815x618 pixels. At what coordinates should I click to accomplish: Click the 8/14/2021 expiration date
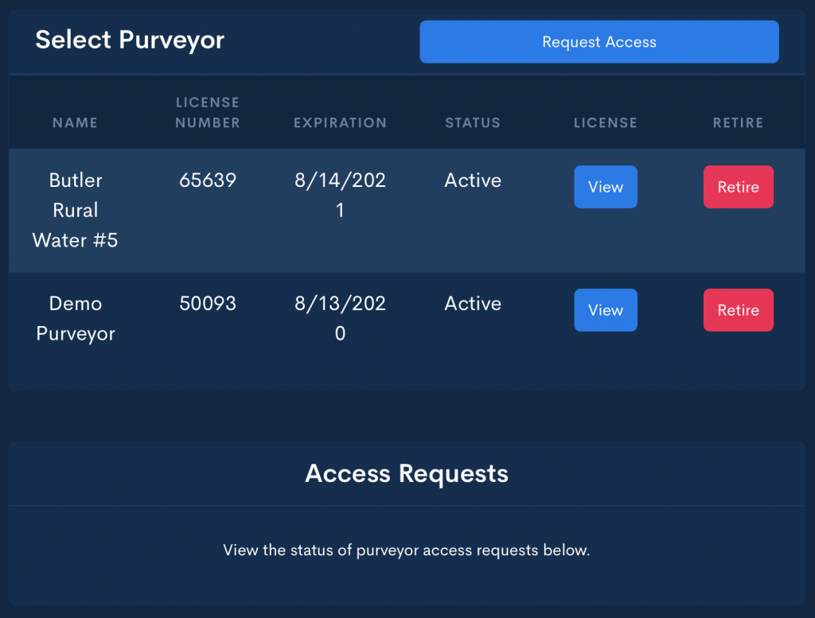click(340, 195)
